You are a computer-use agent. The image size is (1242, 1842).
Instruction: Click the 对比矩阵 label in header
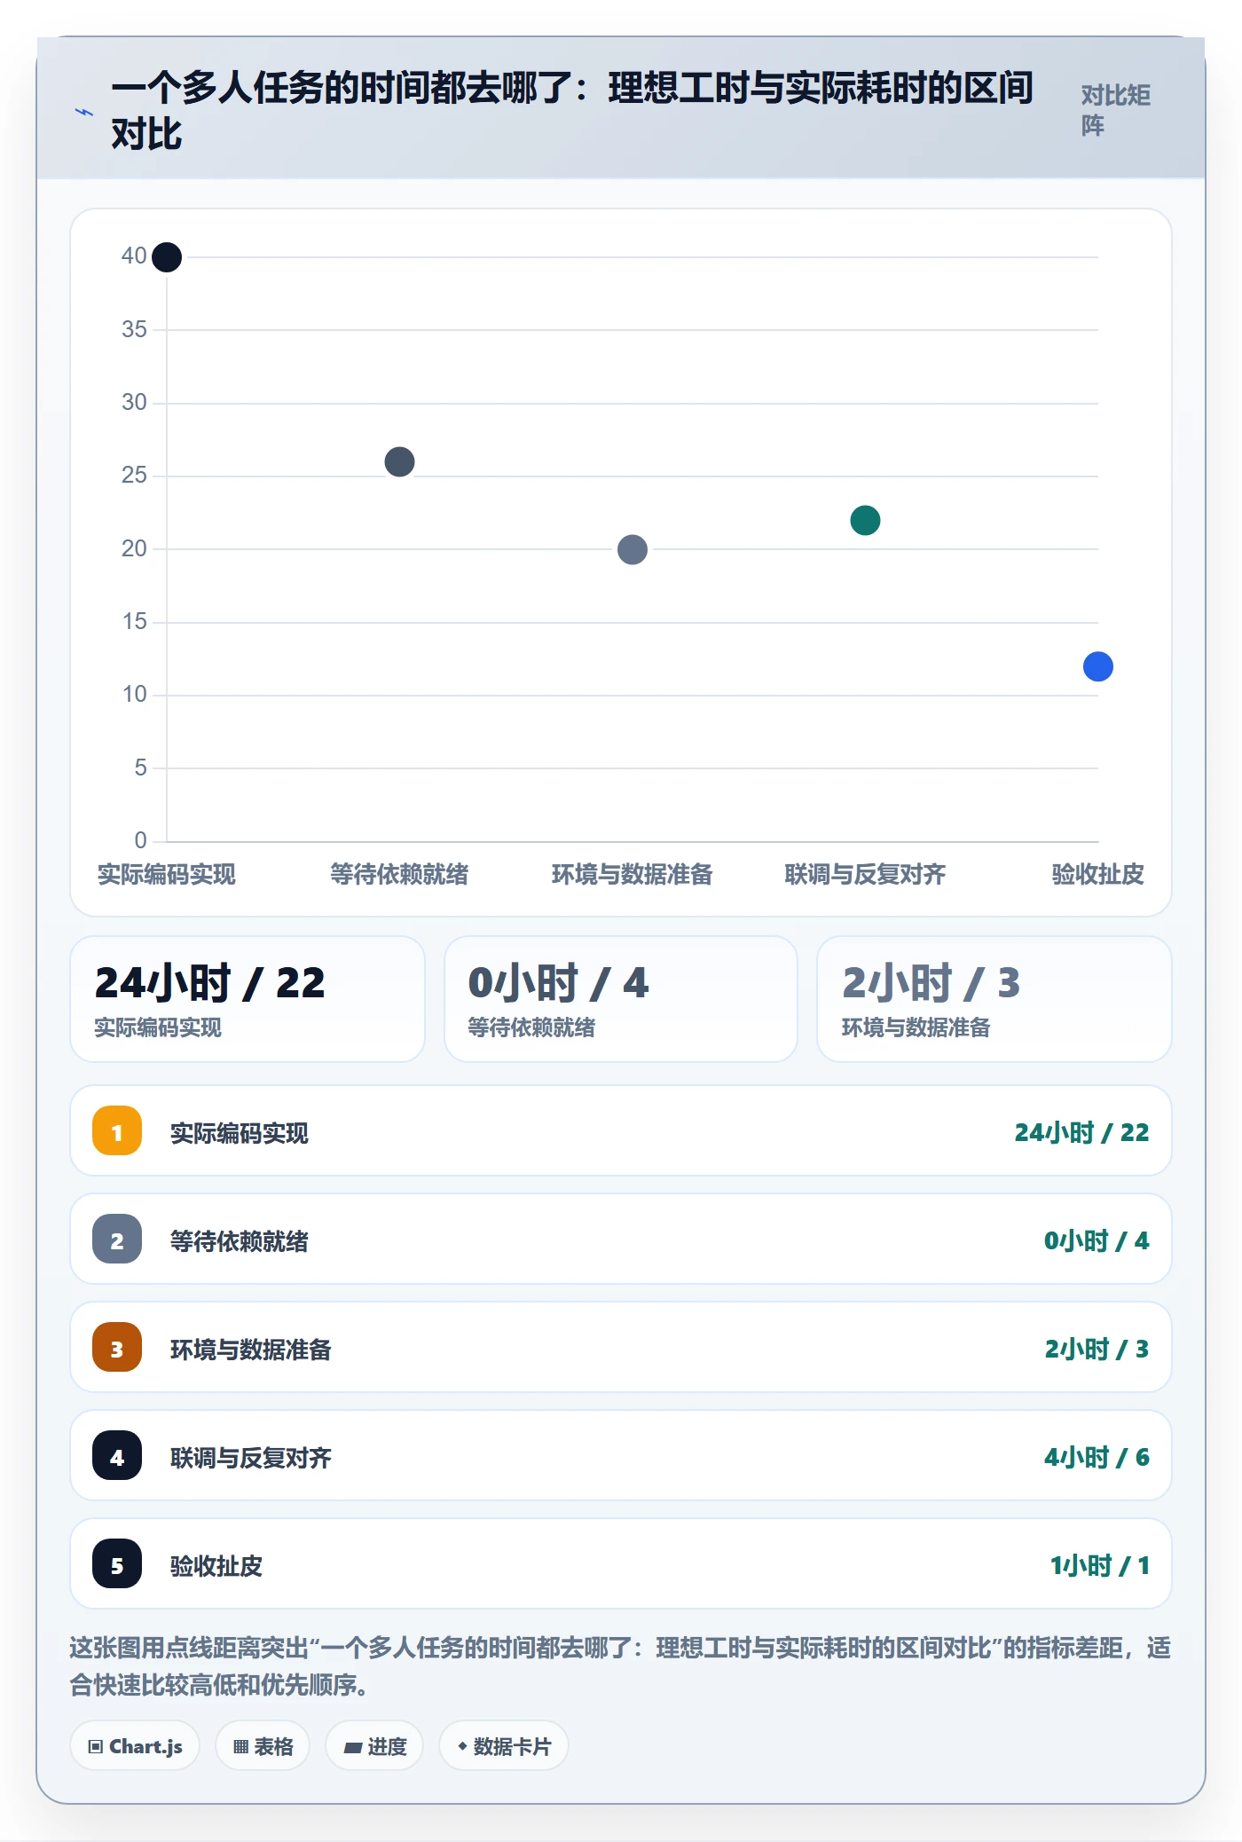[x=1115, y=110]
